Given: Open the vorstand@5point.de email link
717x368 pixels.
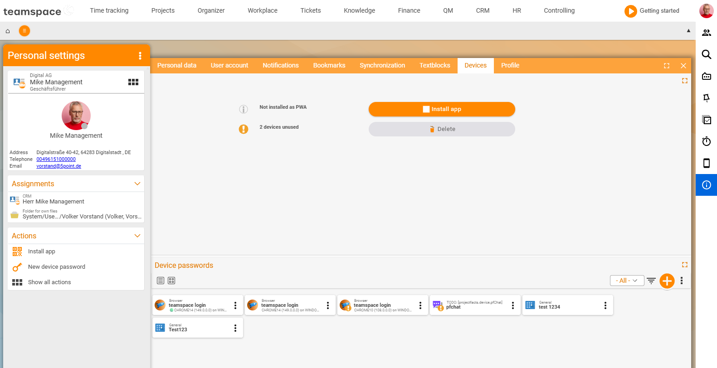Looking at the screenshot, I should pyautogui.click(x=59, y=166).
